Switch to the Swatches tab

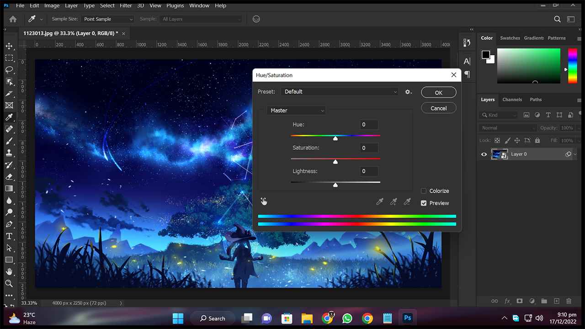510,38
